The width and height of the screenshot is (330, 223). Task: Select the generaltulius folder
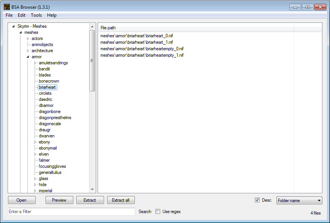click(50, 172)
